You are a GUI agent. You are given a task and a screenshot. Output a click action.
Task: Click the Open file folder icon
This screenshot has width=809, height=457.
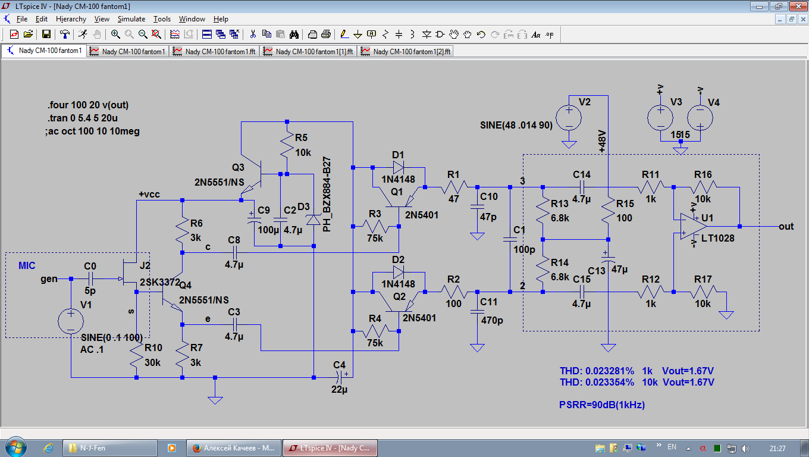tap(28, 34)
